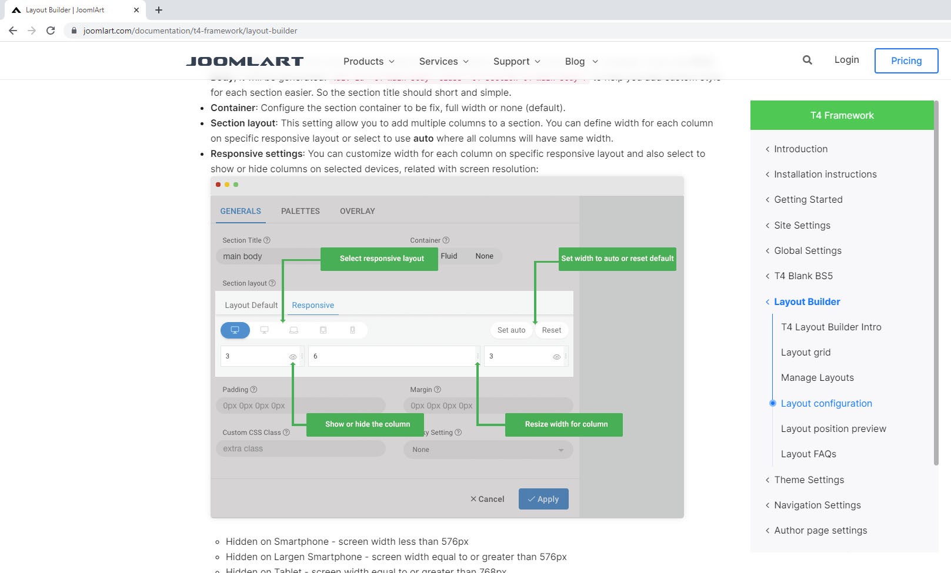Click the Section Title help icon

click(x=267, y=240)
